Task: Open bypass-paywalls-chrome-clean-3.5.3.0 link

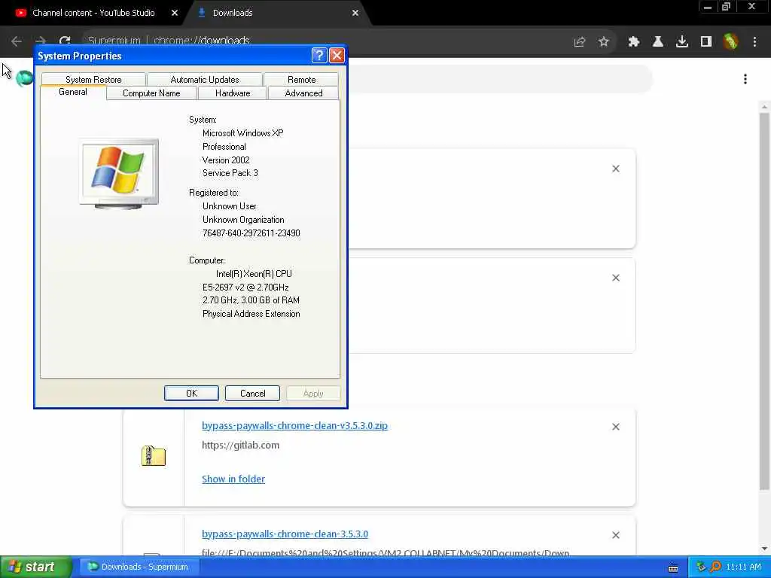Action: [285, 534]
